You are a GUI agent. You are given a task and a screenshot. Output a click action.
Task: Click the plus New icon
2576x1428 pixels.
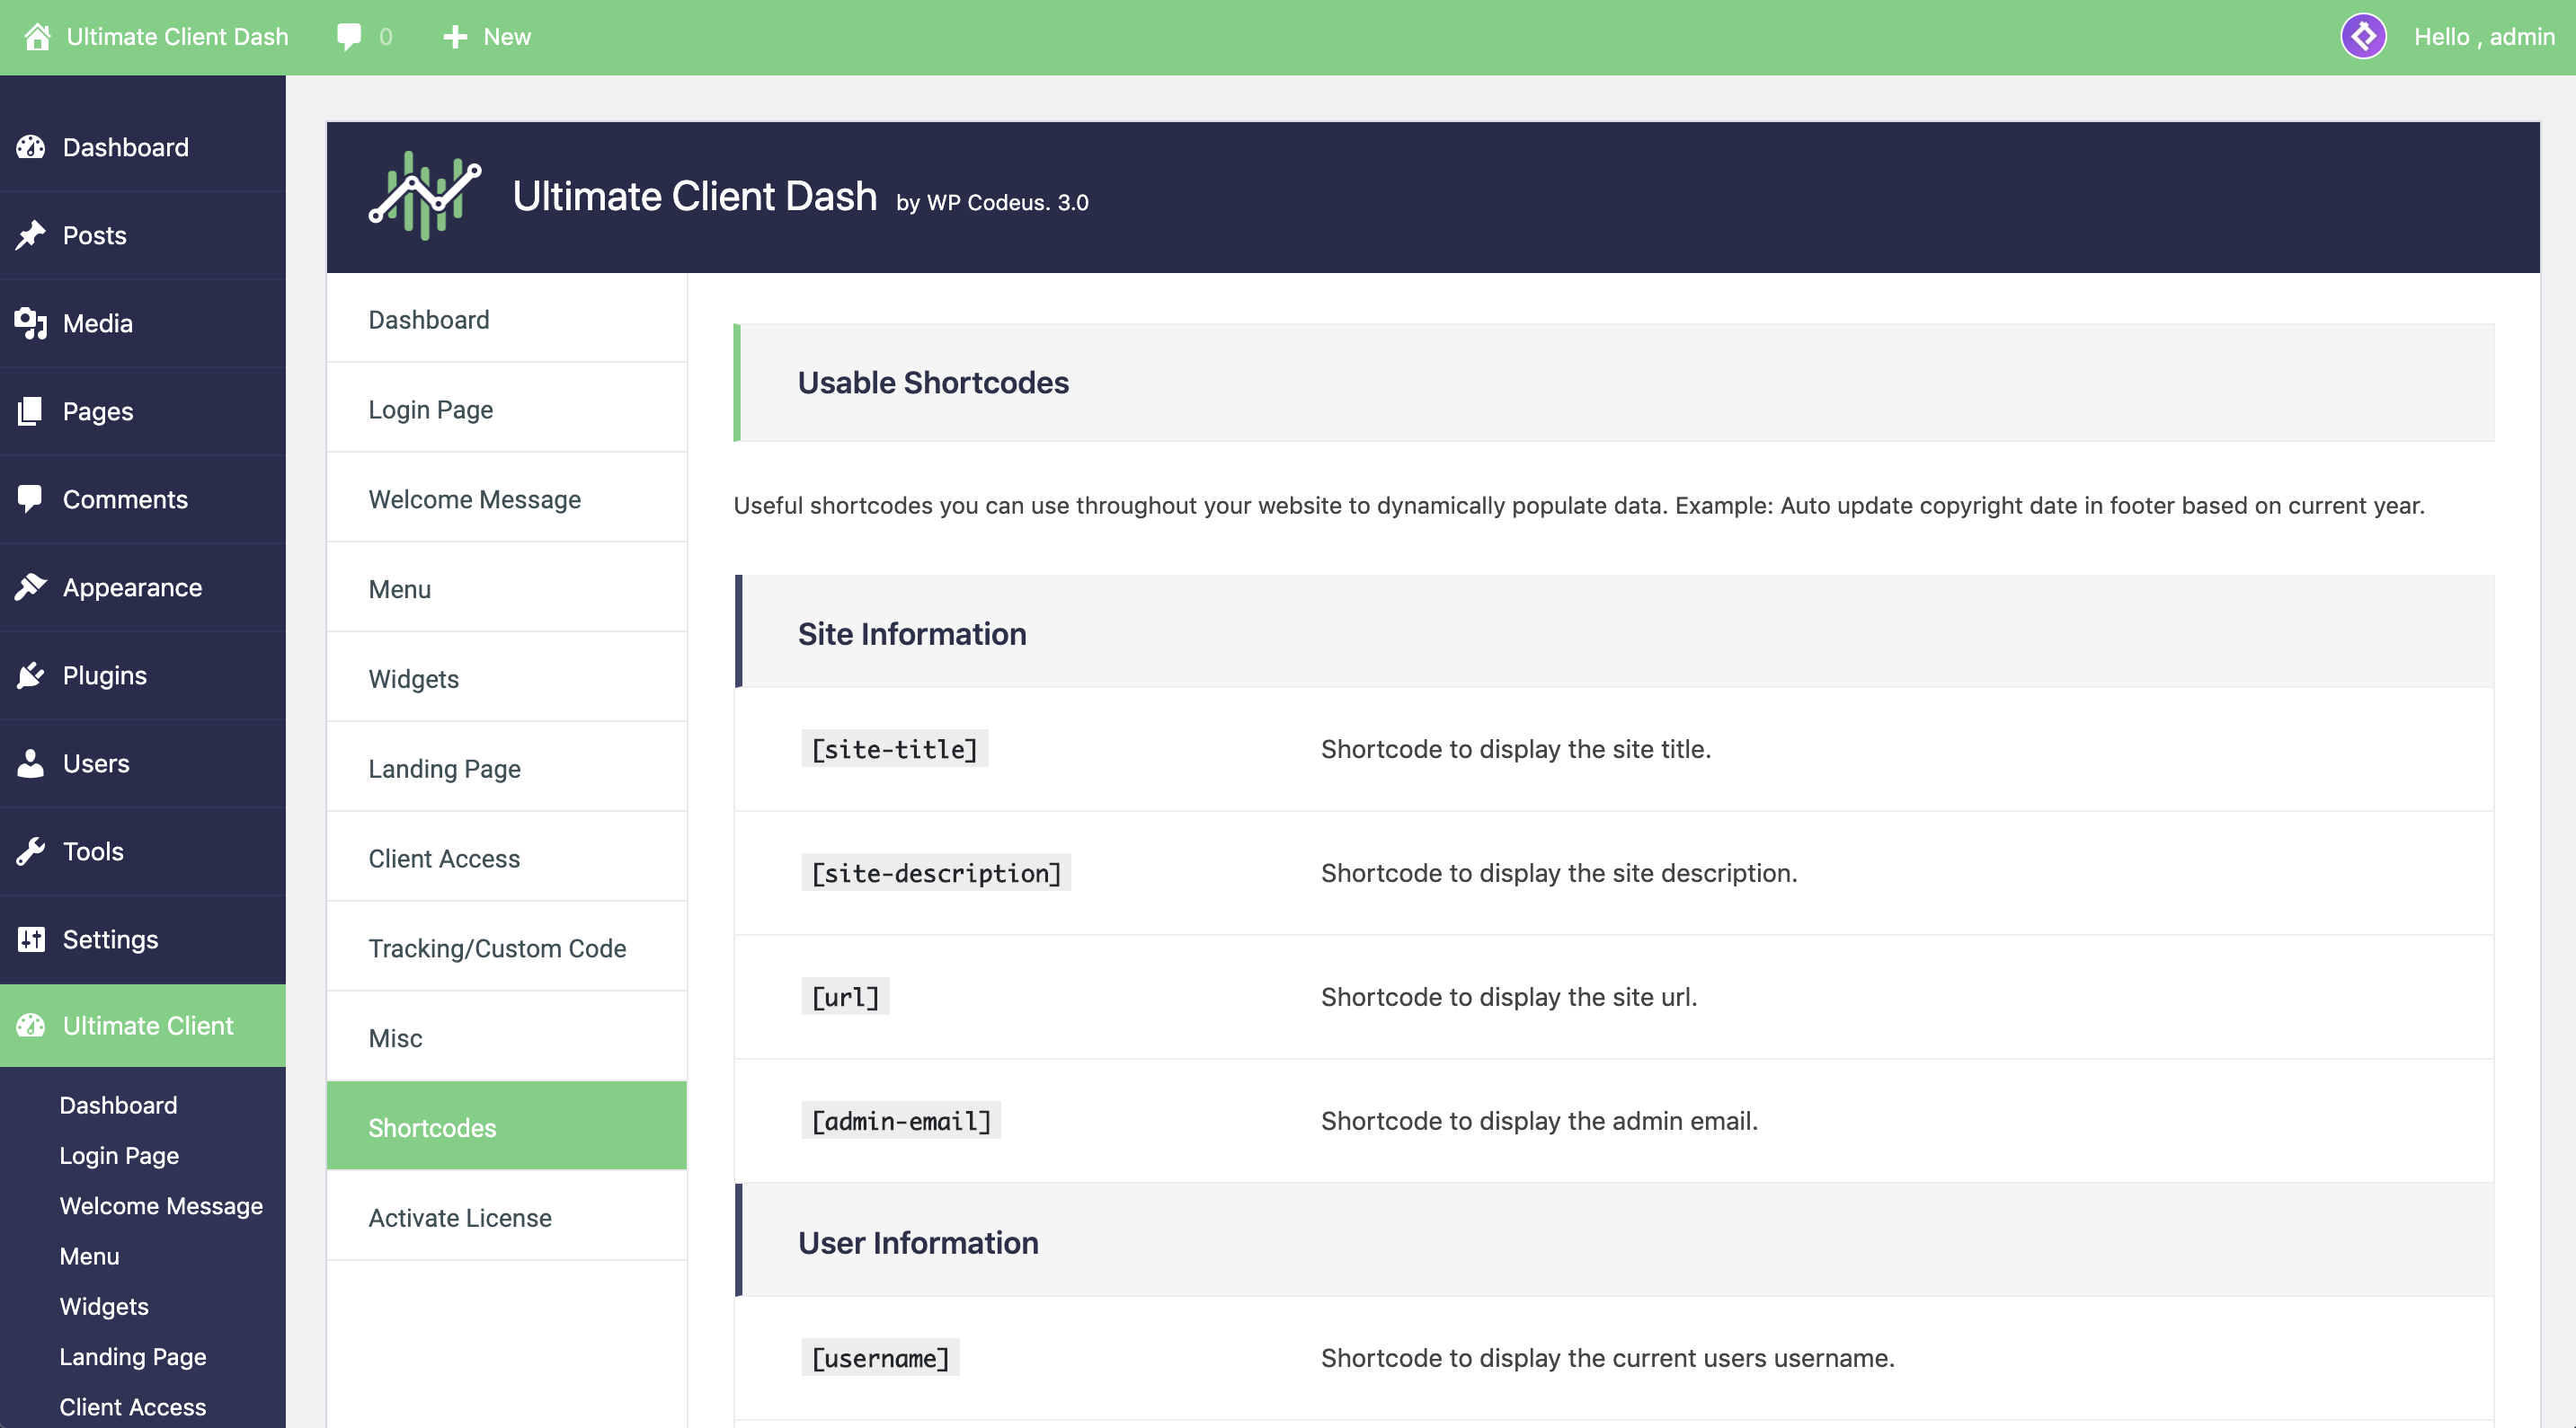click(x=455, y=37)
